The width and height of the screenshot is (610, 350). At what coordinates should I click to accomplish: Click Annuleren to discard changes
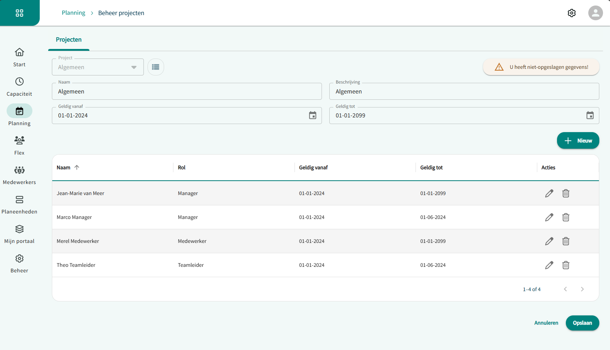point(546,323)
